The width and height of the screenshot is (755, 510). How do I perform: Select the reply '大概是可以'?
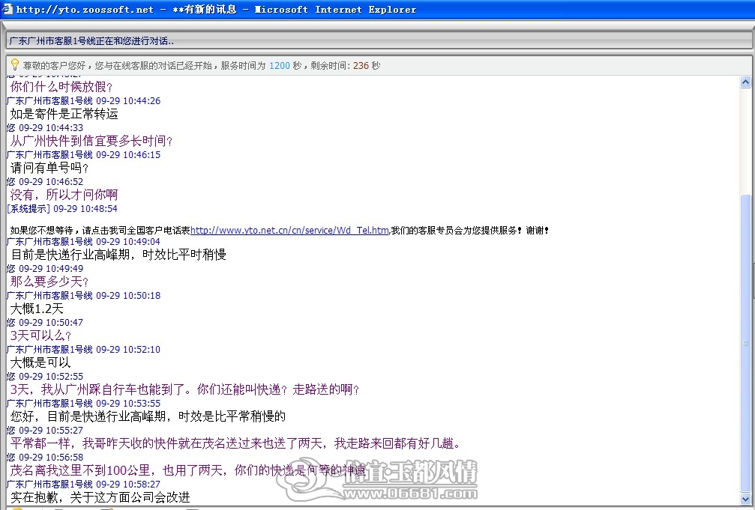pyautogui.click(x=40, y=362)
